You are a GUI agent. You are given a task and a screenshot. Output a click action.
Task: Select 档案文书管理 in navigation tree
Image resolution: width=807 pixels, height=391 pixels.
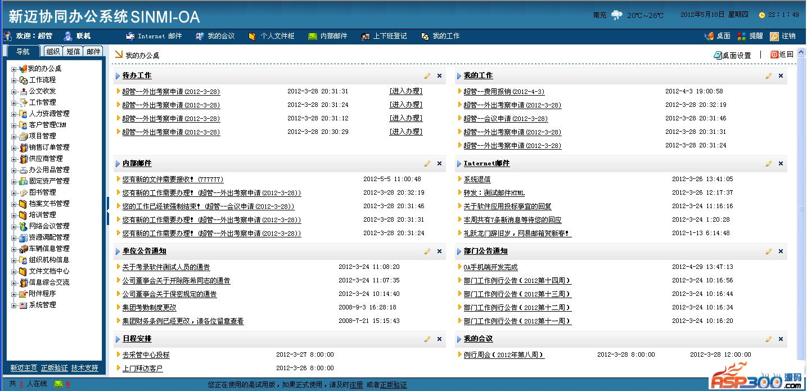click(49, 204)
